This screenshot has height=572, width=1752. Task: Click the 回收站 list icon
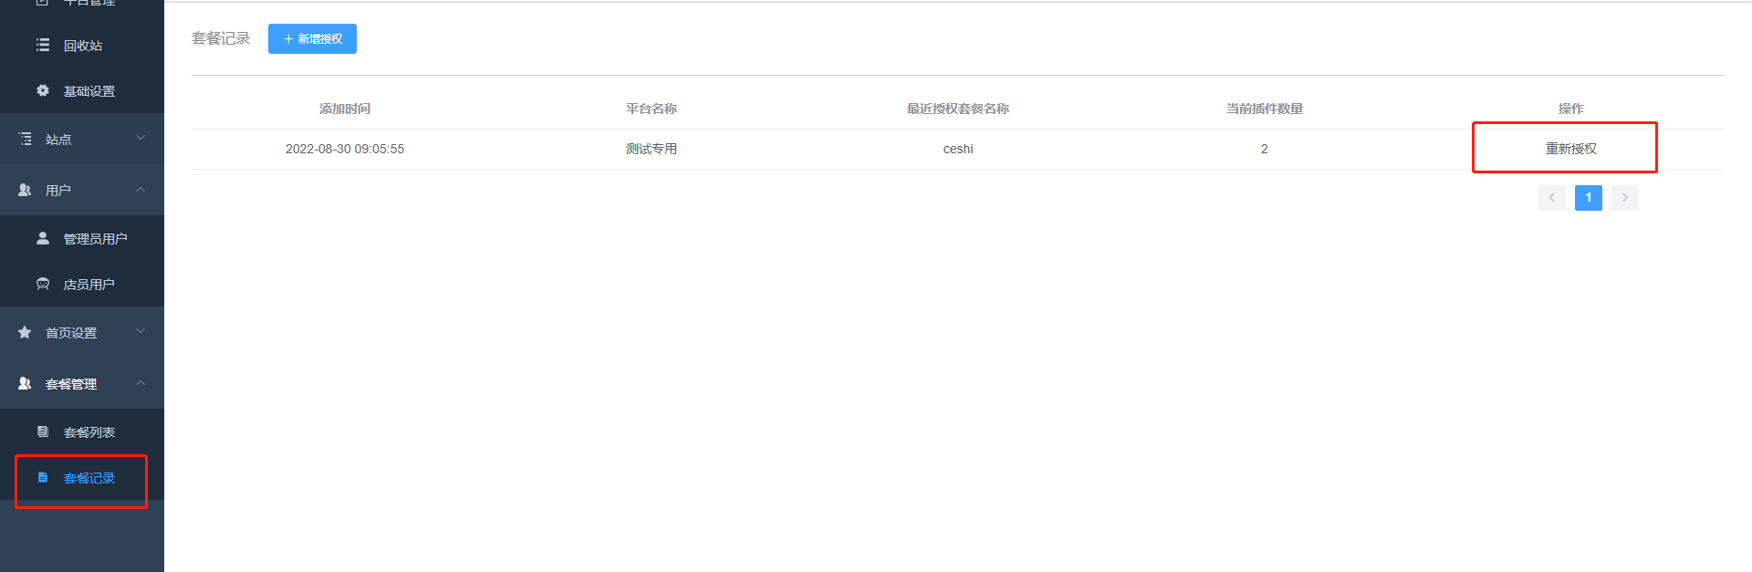click(43, 45)
